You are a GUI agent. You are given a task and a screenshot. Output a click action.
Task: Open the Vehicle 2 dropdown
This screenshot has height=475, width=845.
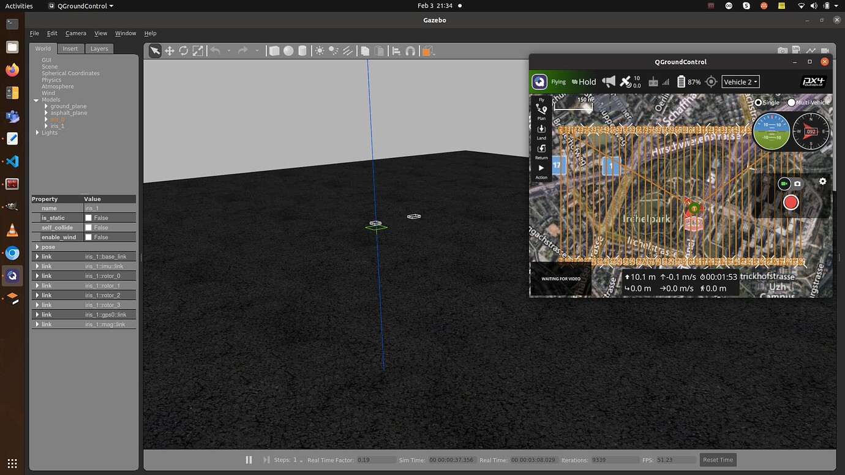(740, 82)
